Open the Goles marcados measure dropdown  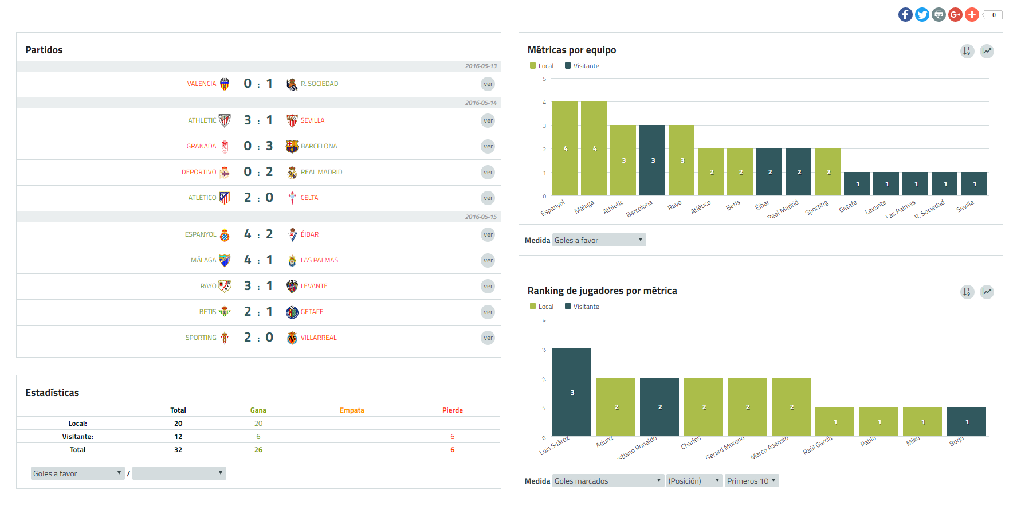[608, 481]
